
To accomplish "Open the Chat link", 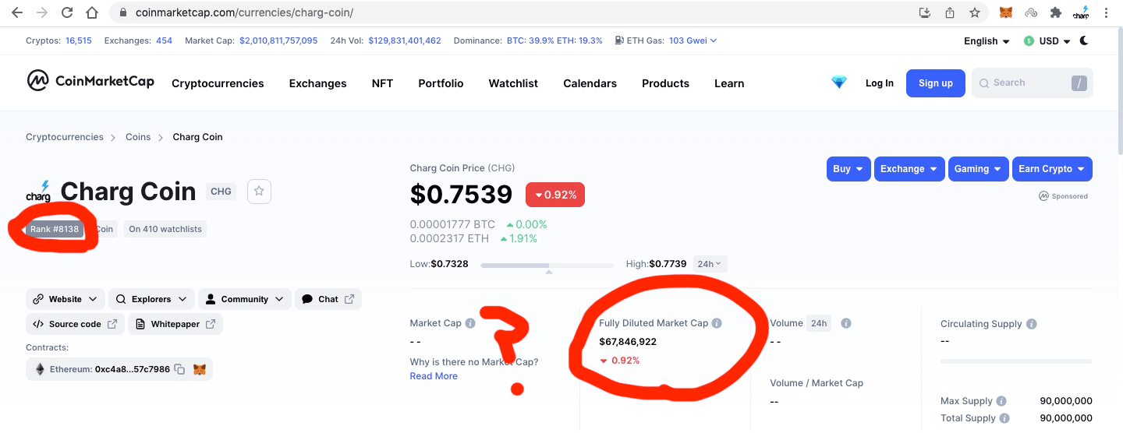I will coord(328,299).
